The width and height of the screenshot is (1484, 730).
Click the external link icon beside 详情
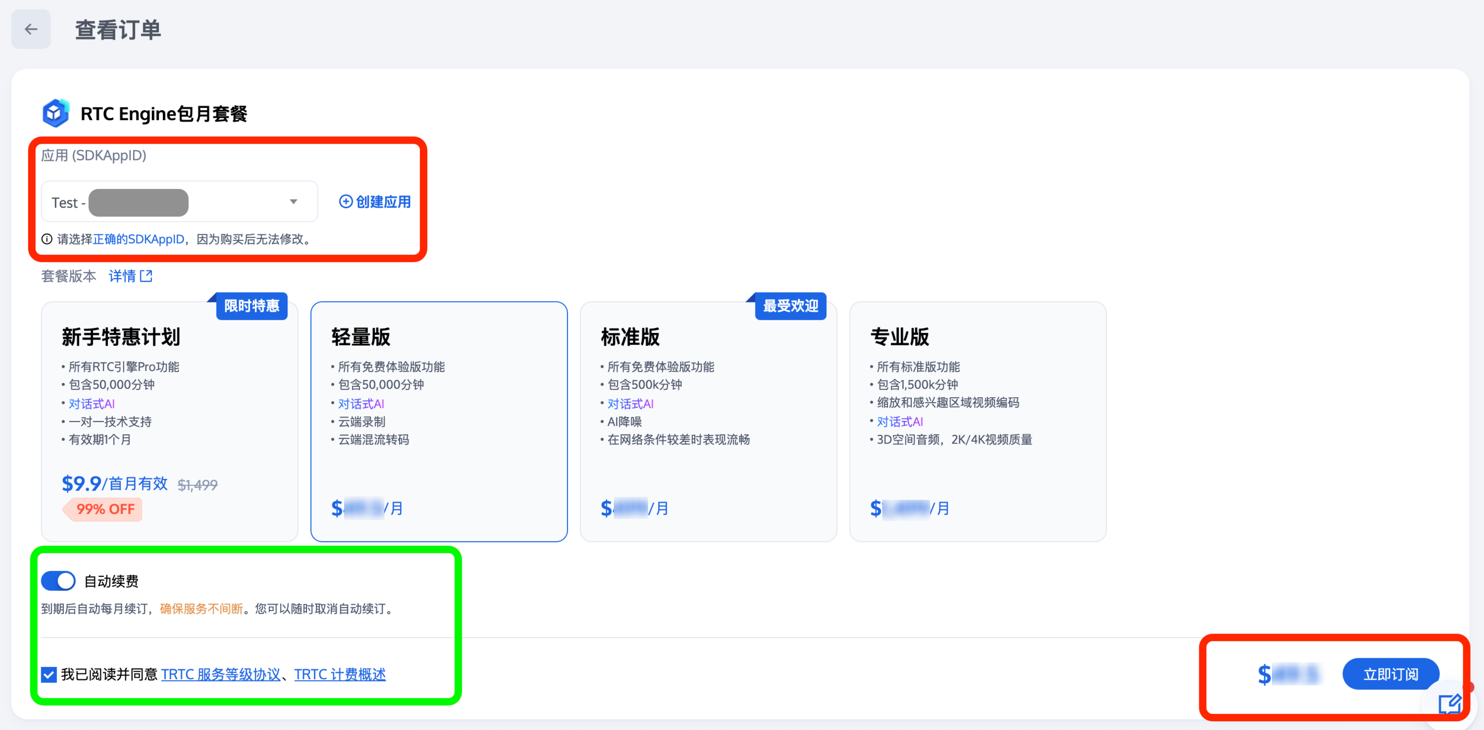coord(146,277)
